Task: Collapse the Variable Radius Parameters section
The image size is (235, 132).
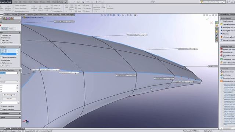Action: pyautogui.click(x=19, y=70)
